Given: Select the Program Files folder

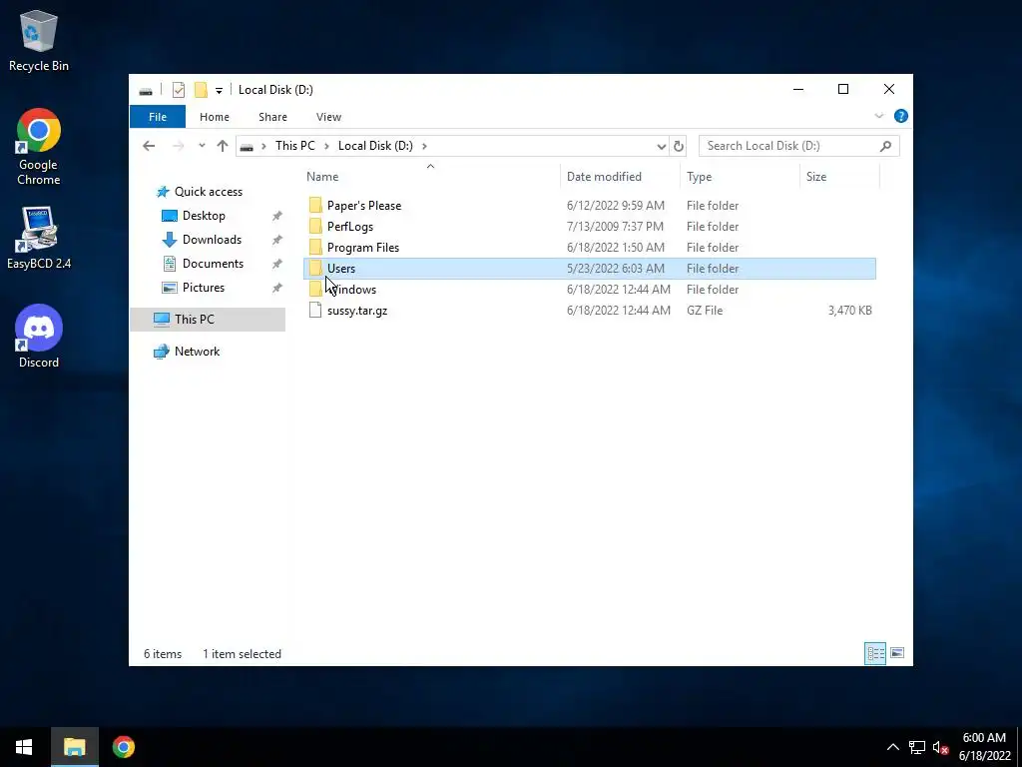Looking at the screenshot, I should 590,248.
